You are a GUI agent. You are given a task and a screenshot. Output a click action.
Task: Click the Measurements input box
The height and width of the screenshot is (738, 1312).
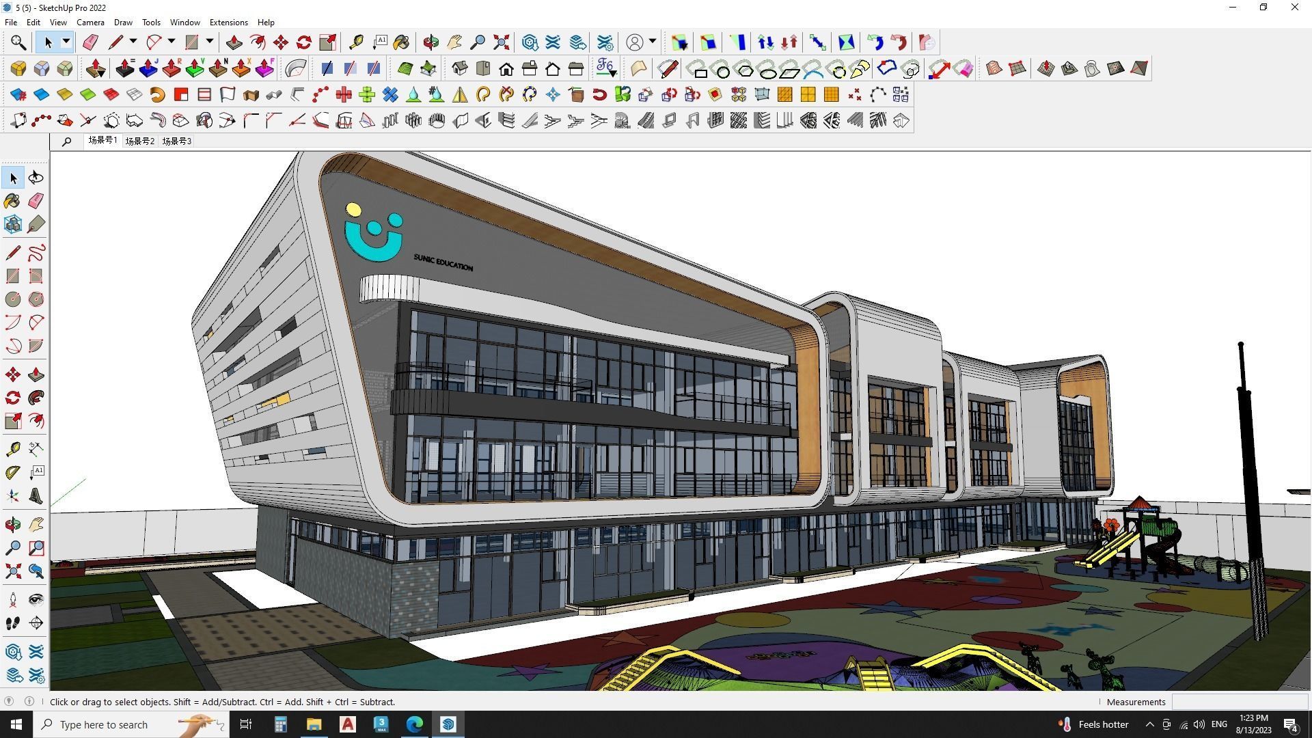pos(1239,702)
